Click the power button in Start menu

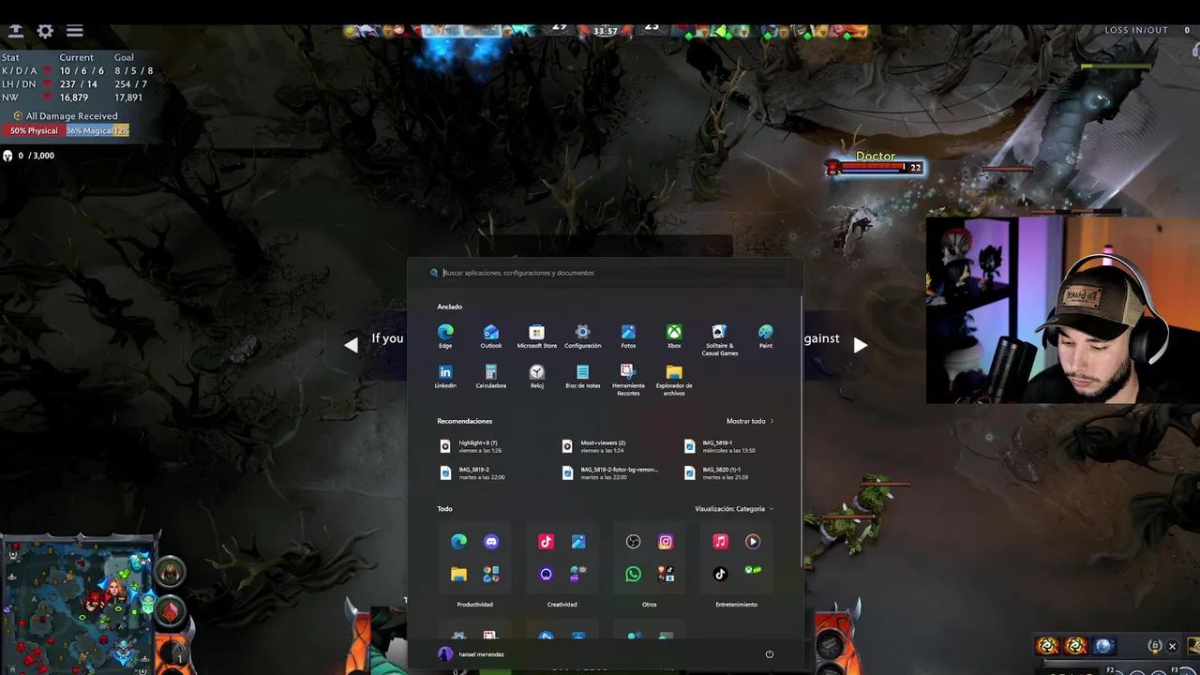769,654
